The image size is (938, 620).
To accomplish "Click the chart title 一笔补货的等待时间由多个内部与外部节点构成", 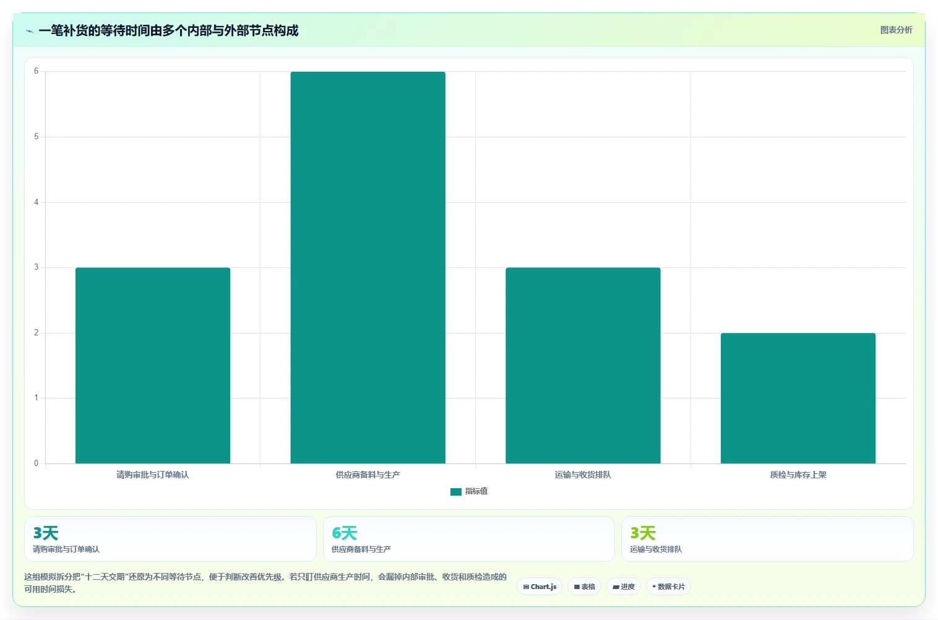I will point(168,30).
